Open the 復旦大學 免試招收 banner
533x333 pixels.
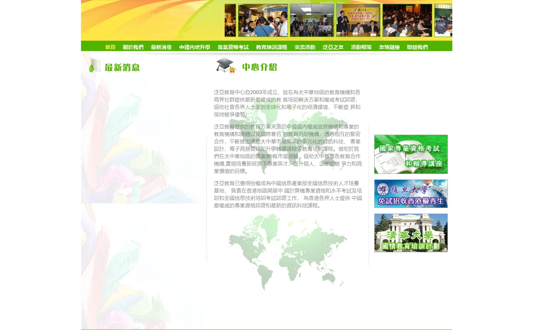pyautogui.click(x=411, y=194)
